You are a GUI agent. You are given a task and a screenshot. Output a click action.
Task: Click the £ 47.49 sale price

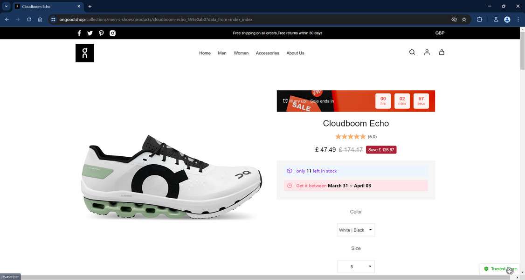pyautogui.click(x=325, y=150)
